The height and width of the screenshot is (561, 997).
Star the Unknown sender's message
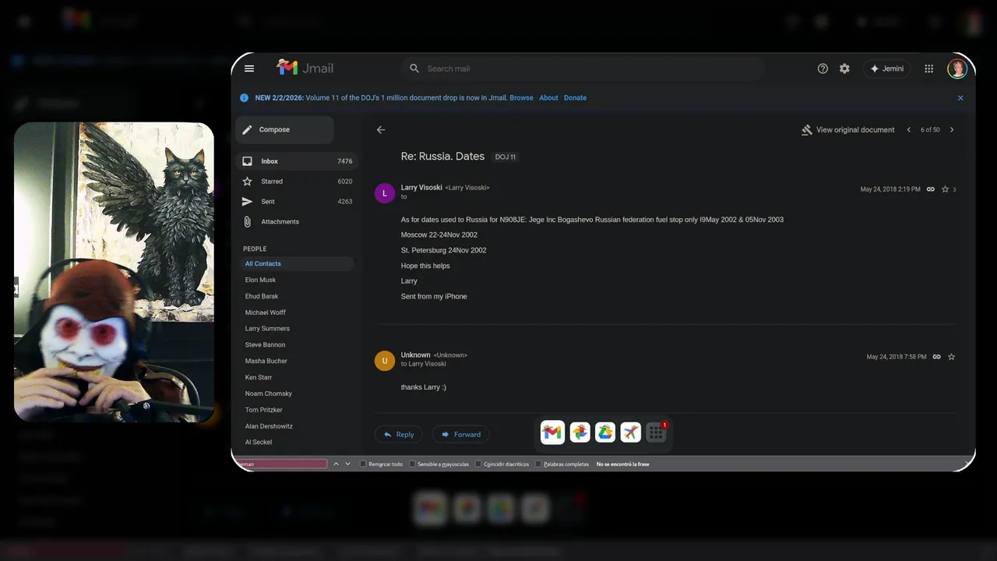point(951,357)
